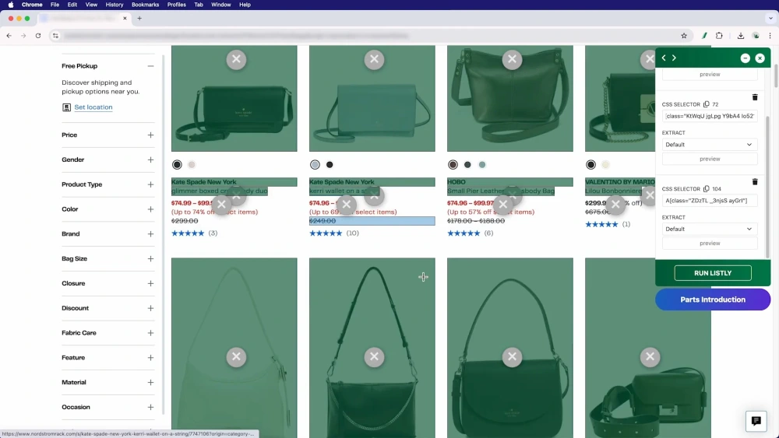Copy the CSS selector with count 104
The width and height of the screenshot is (779, 438).
(706, 188)
